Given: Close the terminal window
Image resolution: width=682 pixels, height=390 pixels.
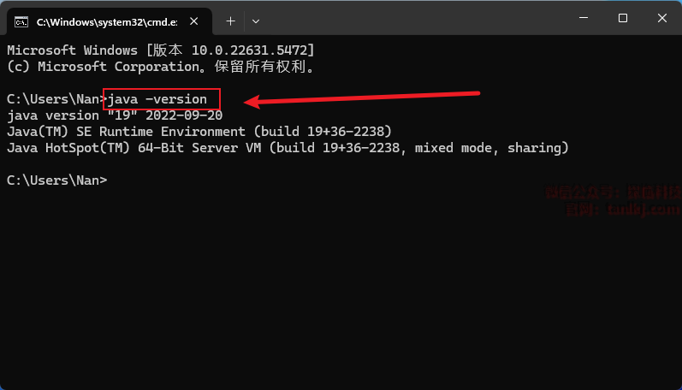Looking at the screenshot, I should [662, 19].
